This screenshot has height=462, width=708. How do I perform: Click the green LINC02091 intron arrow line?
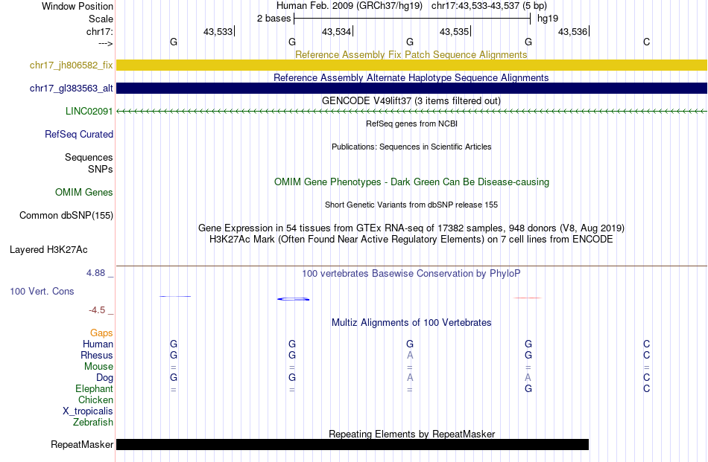pyautogui.click(x=411, y=112)
